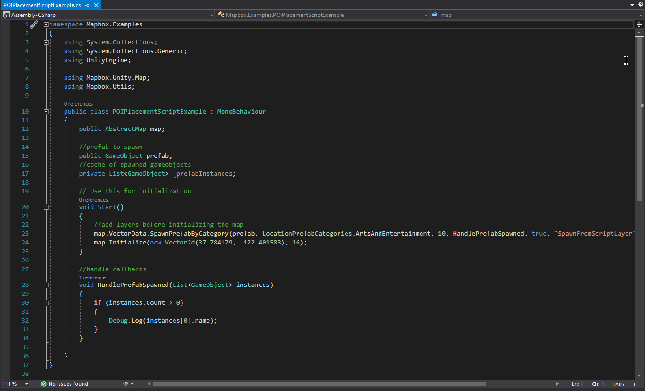Click the LF line ending indicator
Image resolution: width=645 pixels, height=391 pixels.
tap(636, 384)
